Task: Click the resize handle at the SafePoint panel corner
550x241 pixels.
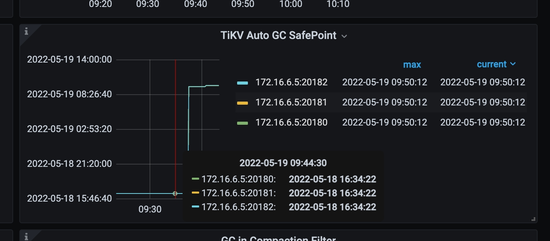Action: click(533, 219)
